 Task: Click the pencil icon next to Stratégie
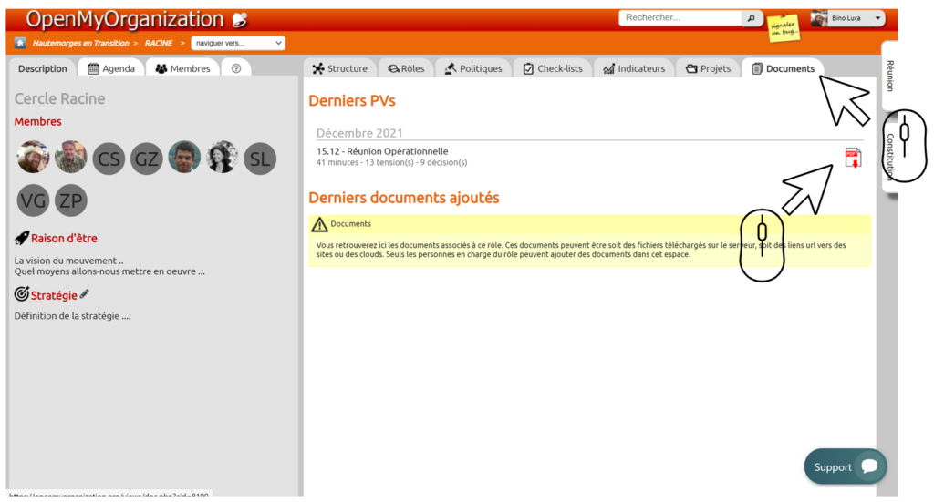click(x=85, y=294)
